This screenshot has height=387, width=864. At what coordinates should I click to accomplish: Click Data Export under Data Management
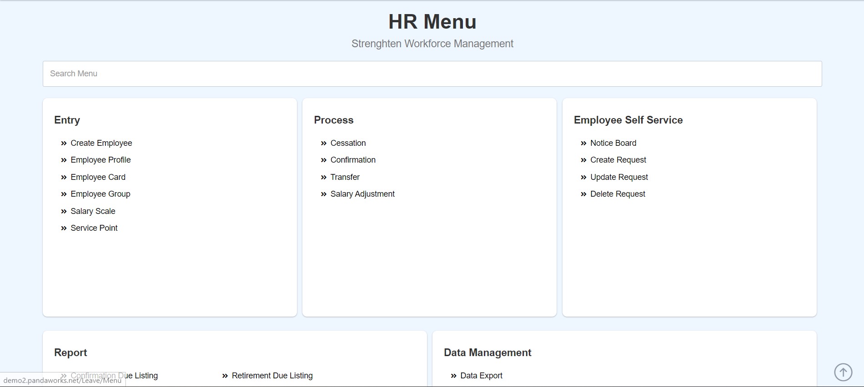pos(481,376)
